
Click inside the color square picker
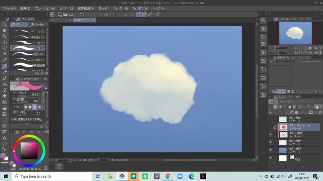click(29, 150)
